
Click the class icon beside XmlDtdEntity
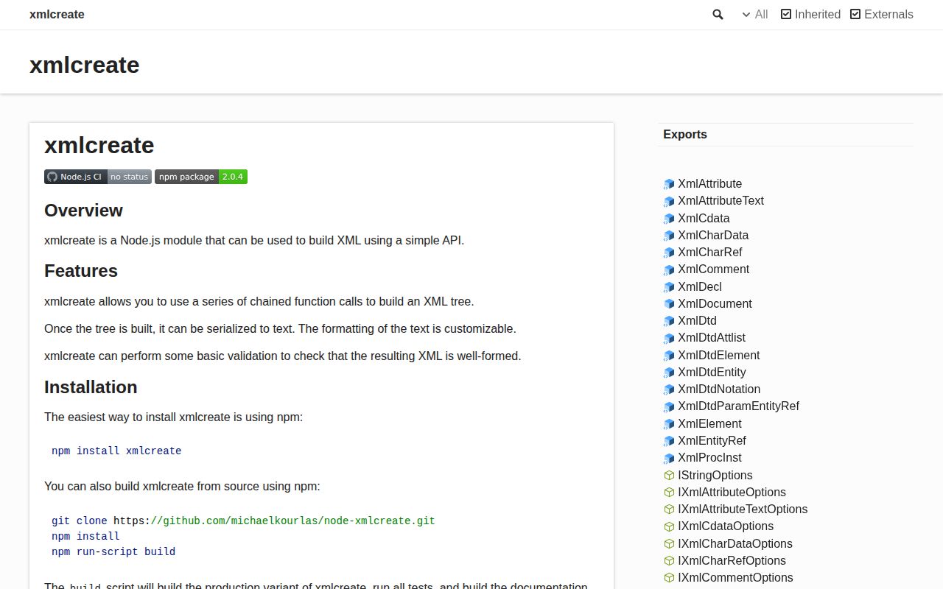669,373
